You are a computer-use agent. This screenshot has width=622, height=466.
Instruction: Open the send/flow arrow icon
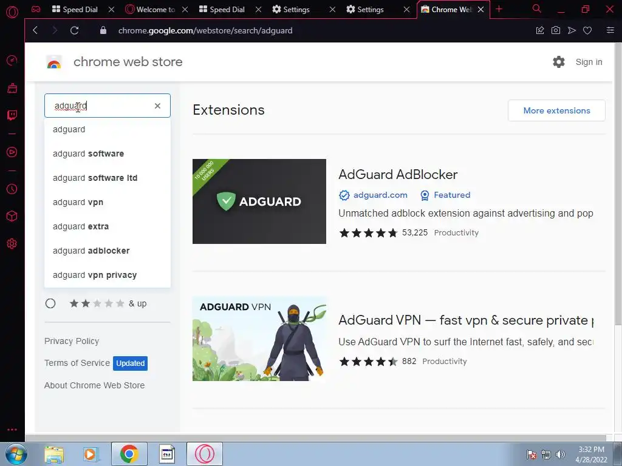(572, 30)
